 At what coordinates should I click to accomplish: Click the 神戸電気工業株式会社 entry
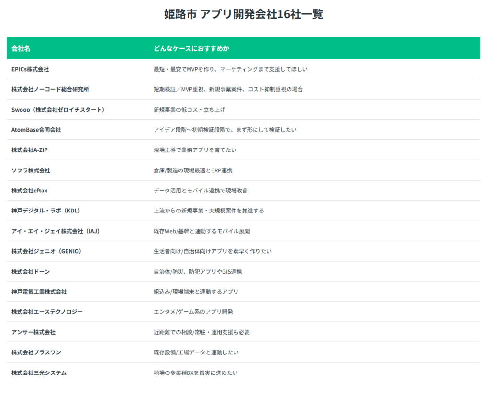tap(39, 292)
